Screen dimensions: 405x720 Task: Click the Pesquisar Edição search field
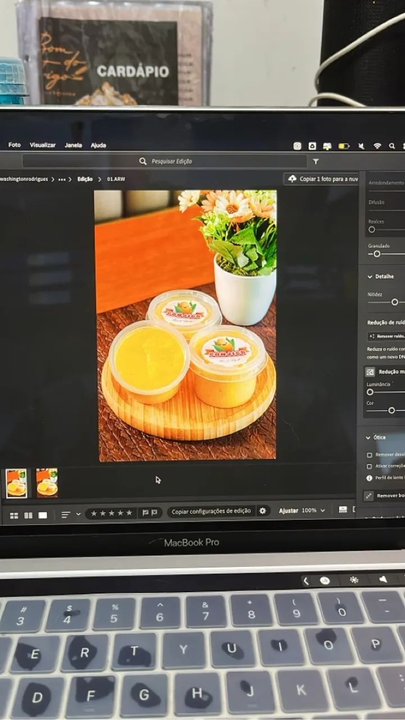[165, 161]
